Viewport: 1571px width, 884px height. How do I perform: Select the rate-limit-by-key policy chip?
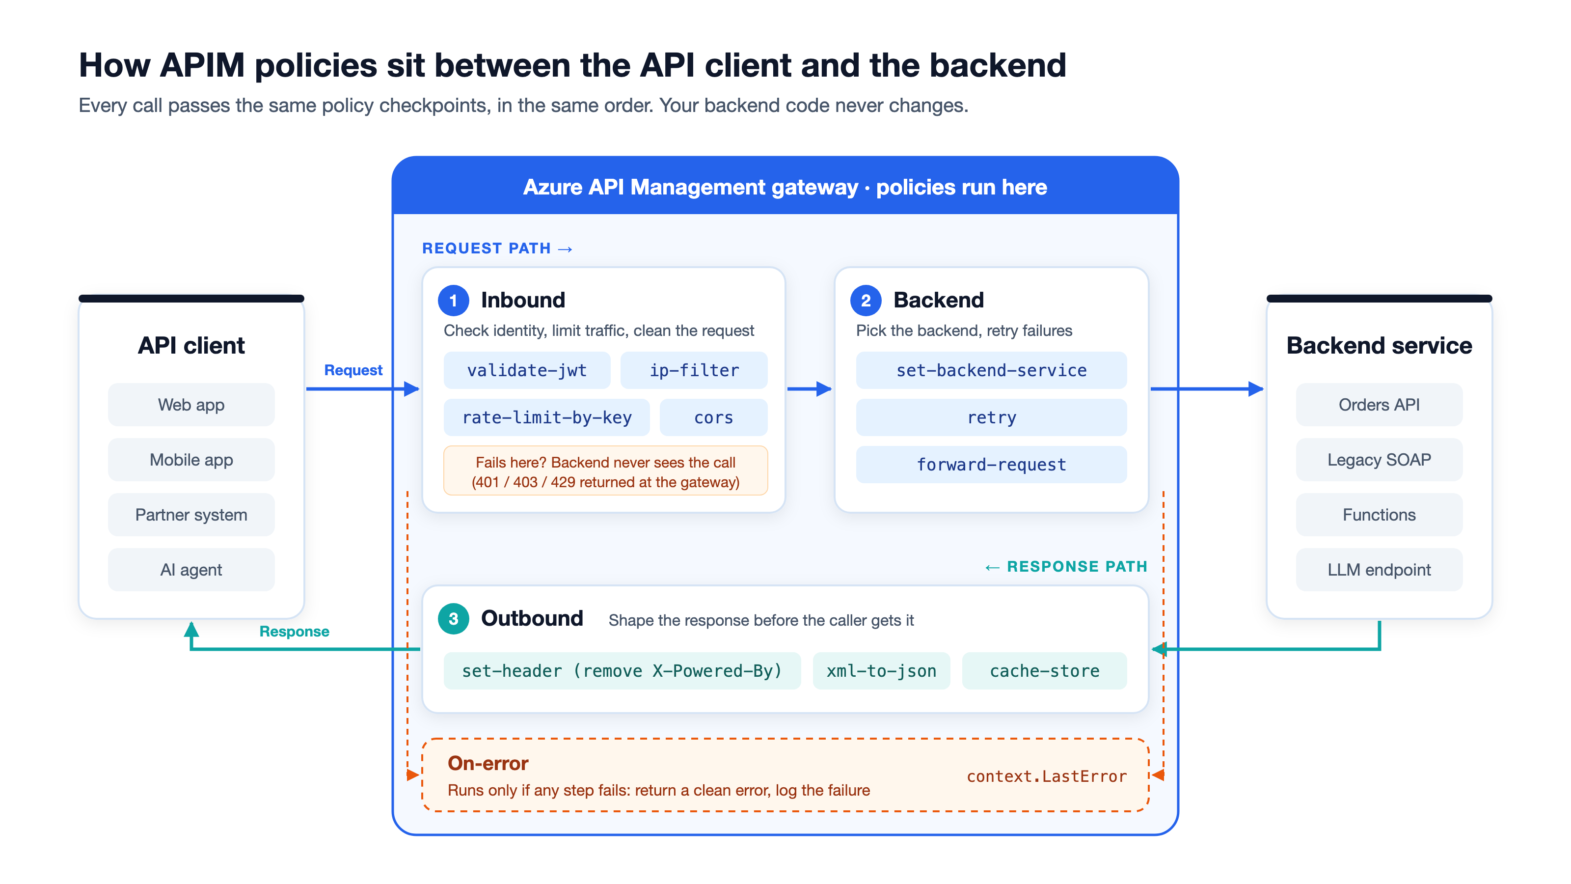coord(546,417)
